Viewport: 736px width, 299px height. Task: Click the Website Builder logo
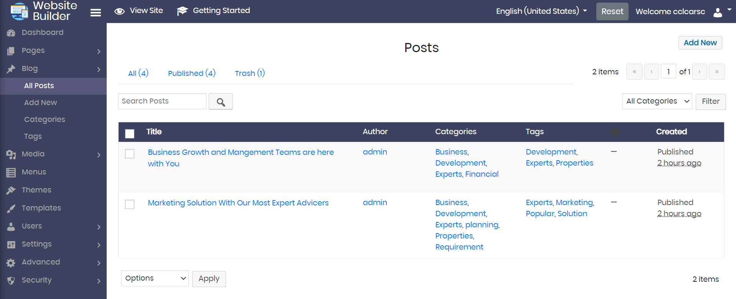tap(43, 11)
